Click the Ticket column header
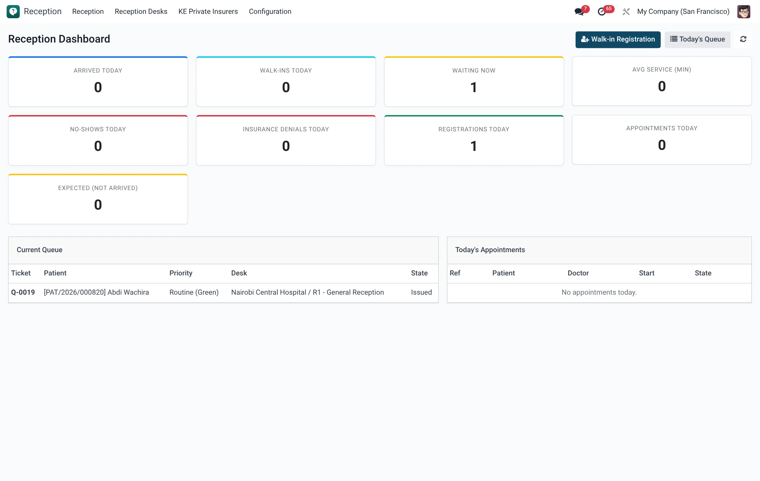 click(21, 273)
